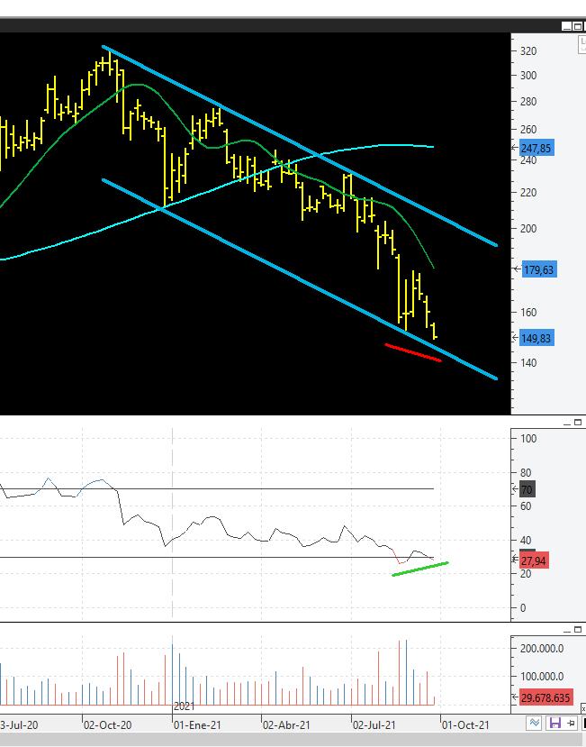Screen dimensions: 586x747
Task: Click the 179,63 price label
Action: (538, 269)
